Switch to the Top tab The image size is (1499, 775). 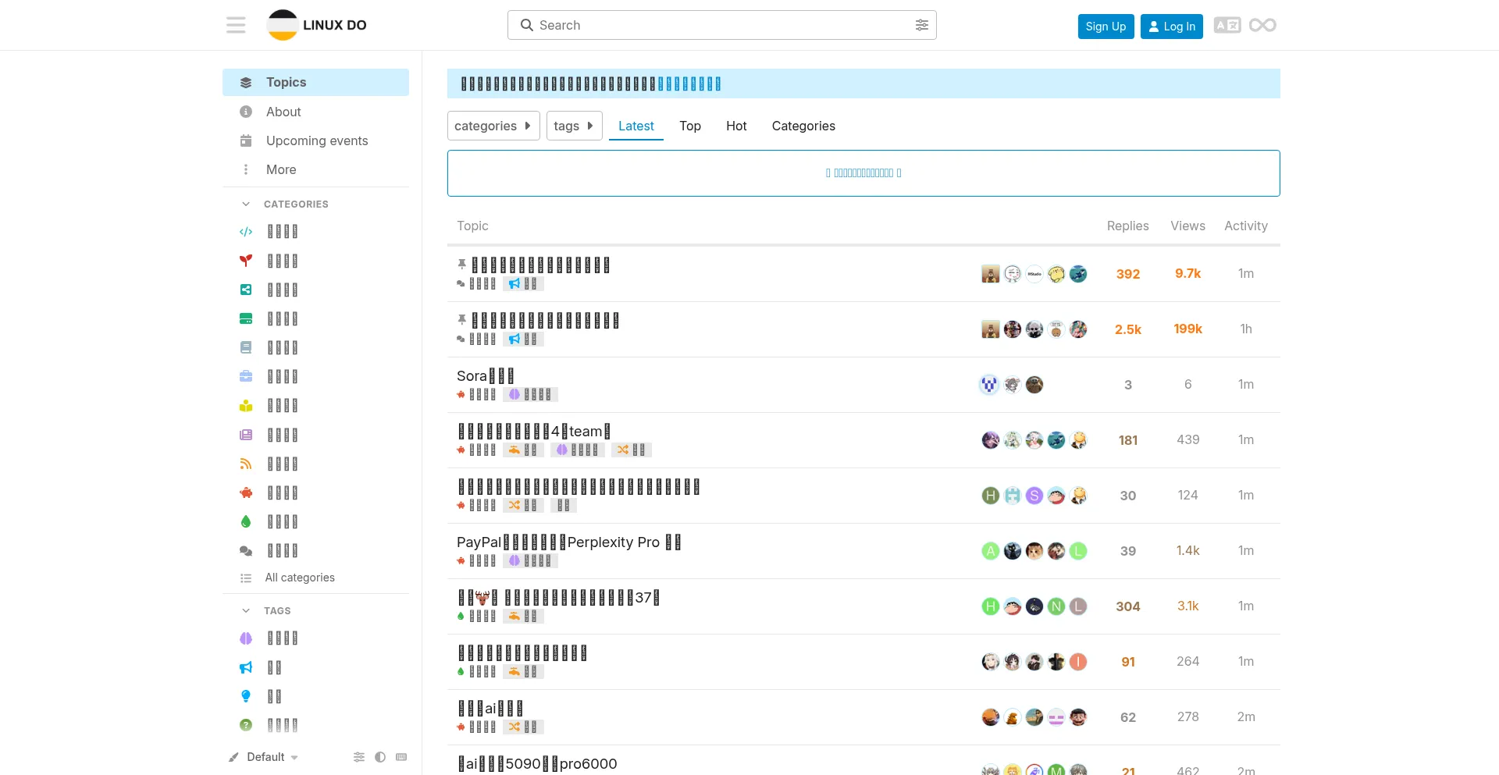[x=689, y=126]
